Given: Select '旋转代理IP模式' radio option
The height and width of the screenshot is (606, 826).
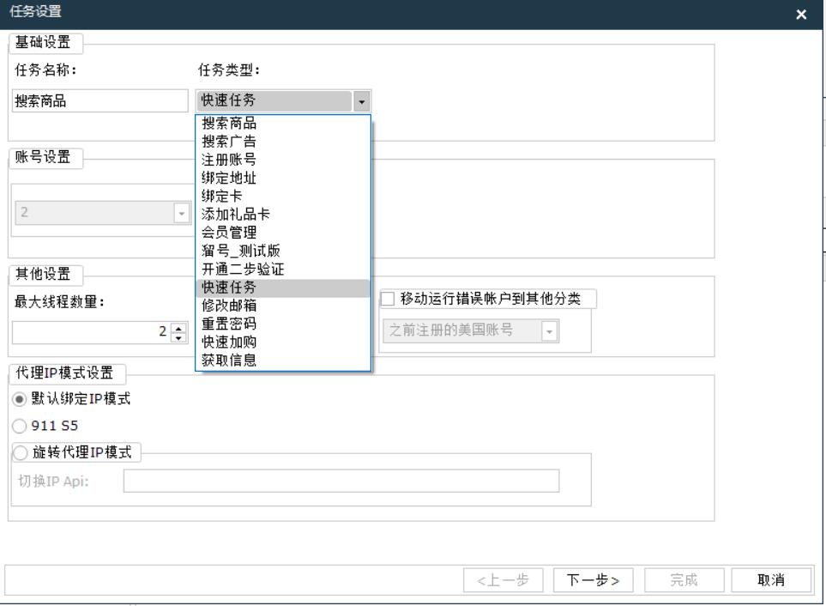Looking at the screenshot, I should click(x=18, y=453).
